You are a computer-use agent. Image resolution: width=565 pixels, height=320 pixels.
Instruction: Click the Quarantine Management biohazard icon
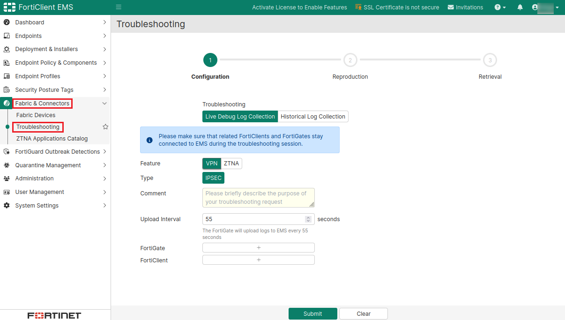click(7, 165)
